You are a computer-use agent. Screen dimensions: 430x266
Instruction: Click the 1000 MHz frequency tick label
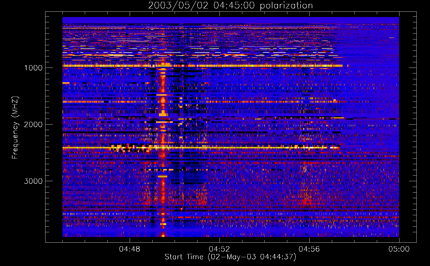(x=33, y=68)
